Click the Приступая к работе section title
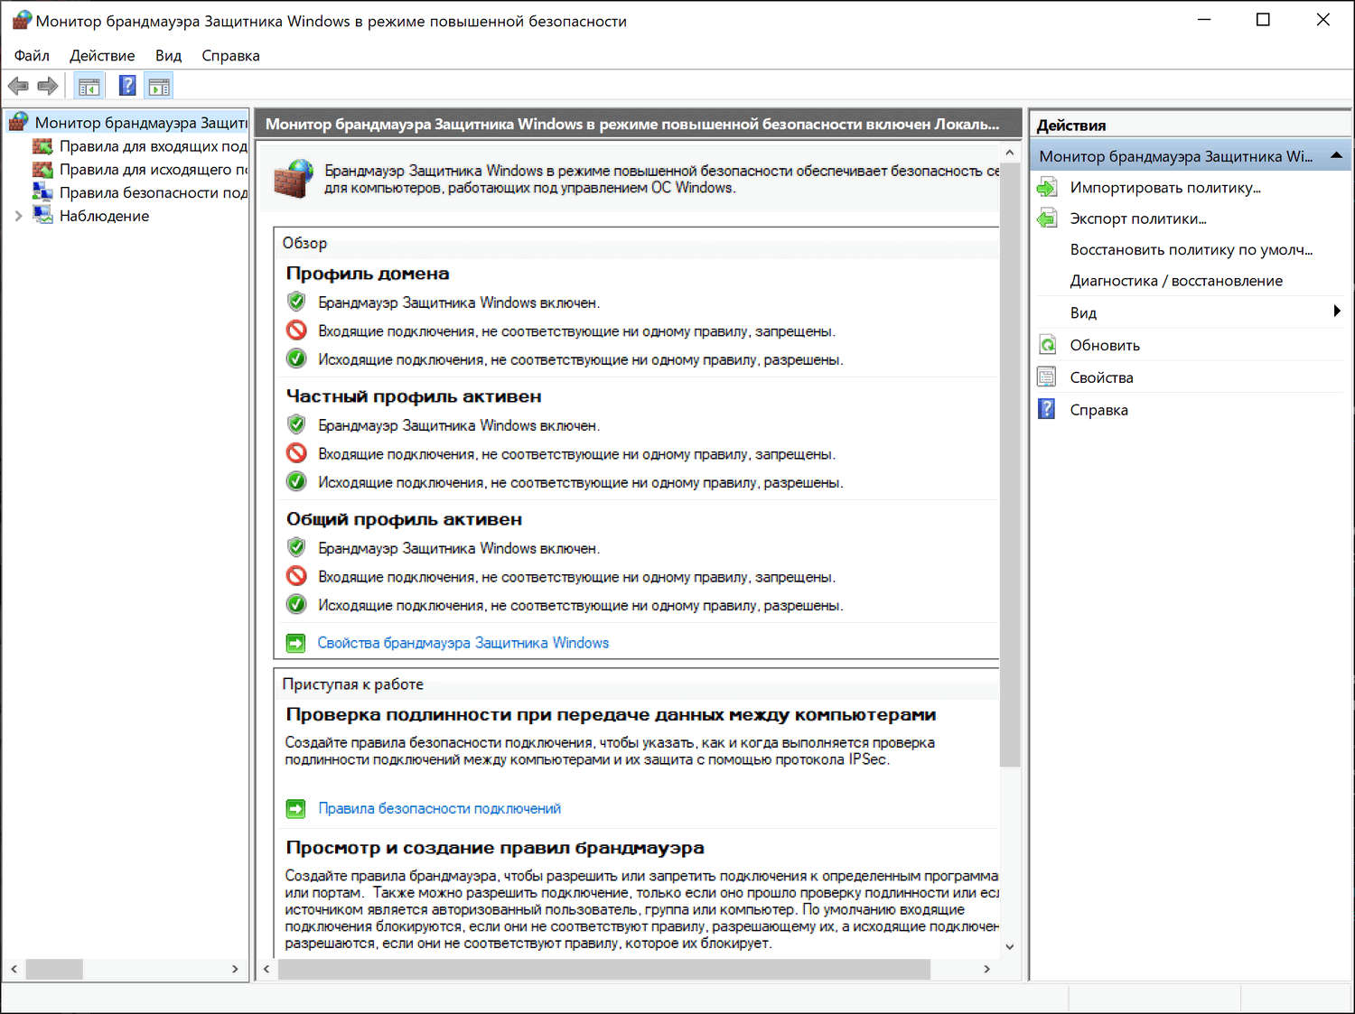 pyautogui.click(x=352, y=684)
